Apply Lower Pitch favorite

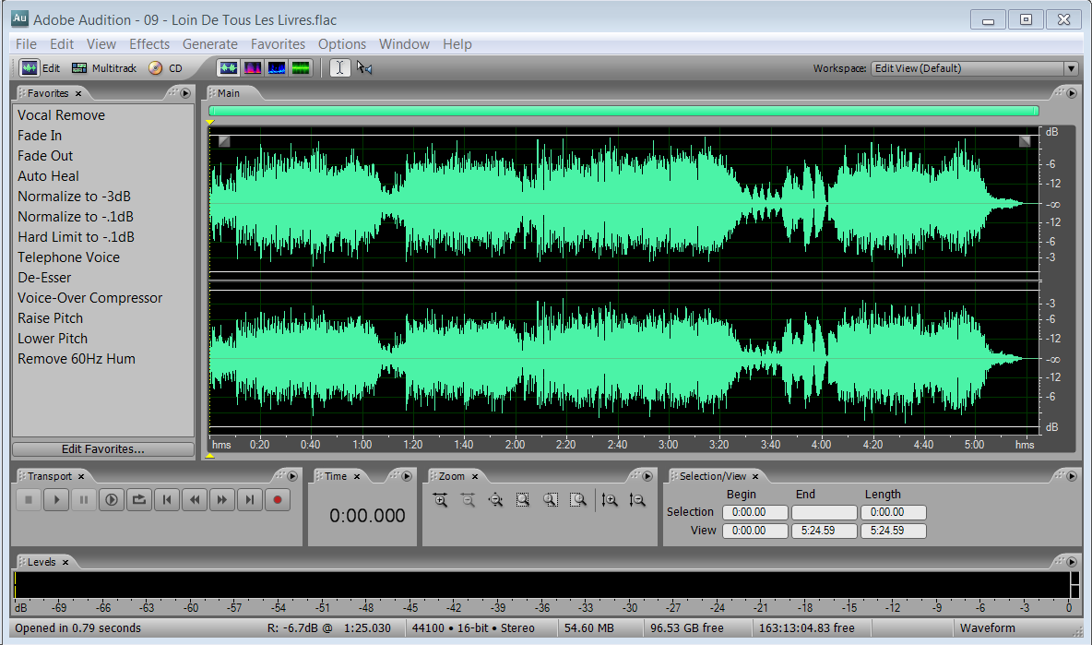pyautogui.click(x=53, y=339)
